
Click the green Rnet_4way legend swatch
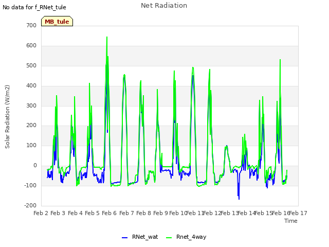point(169,238)
